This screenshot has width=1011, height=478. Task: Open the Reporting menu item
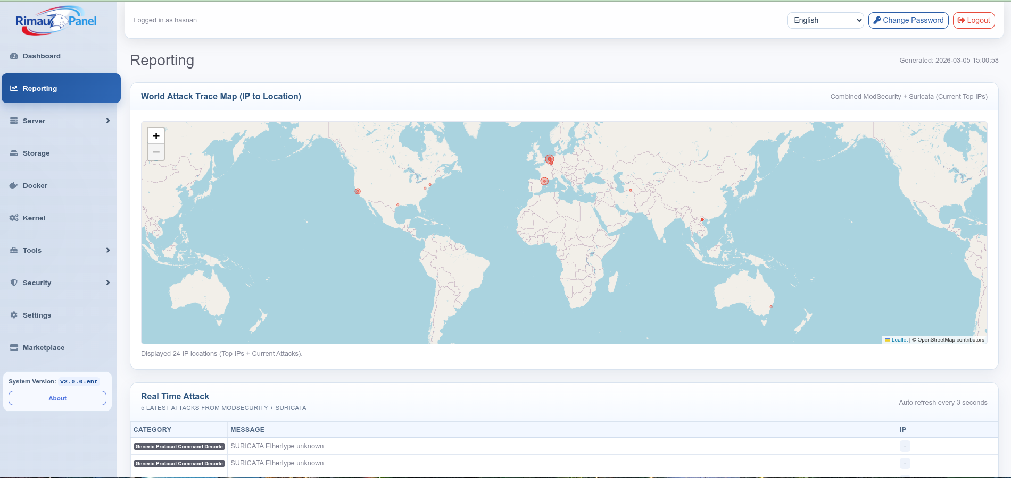click(40, 89)
